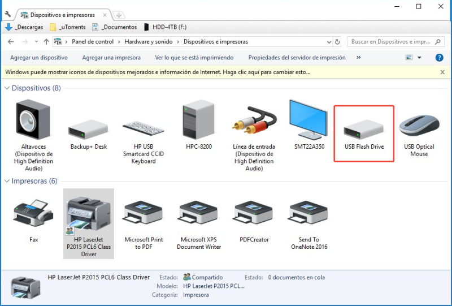Screen dimensions: 452x306
Task: Click the control panel icon in address bar
Action: coord(58,41)
